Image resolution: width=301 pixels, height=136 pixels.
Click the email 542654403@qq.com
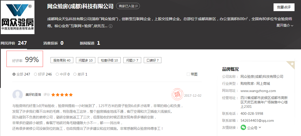257,120
